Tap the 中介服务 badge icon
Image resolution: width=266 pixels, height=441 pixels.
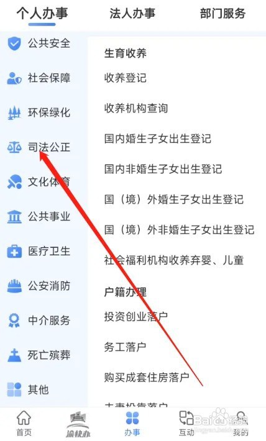click(14, 321)
